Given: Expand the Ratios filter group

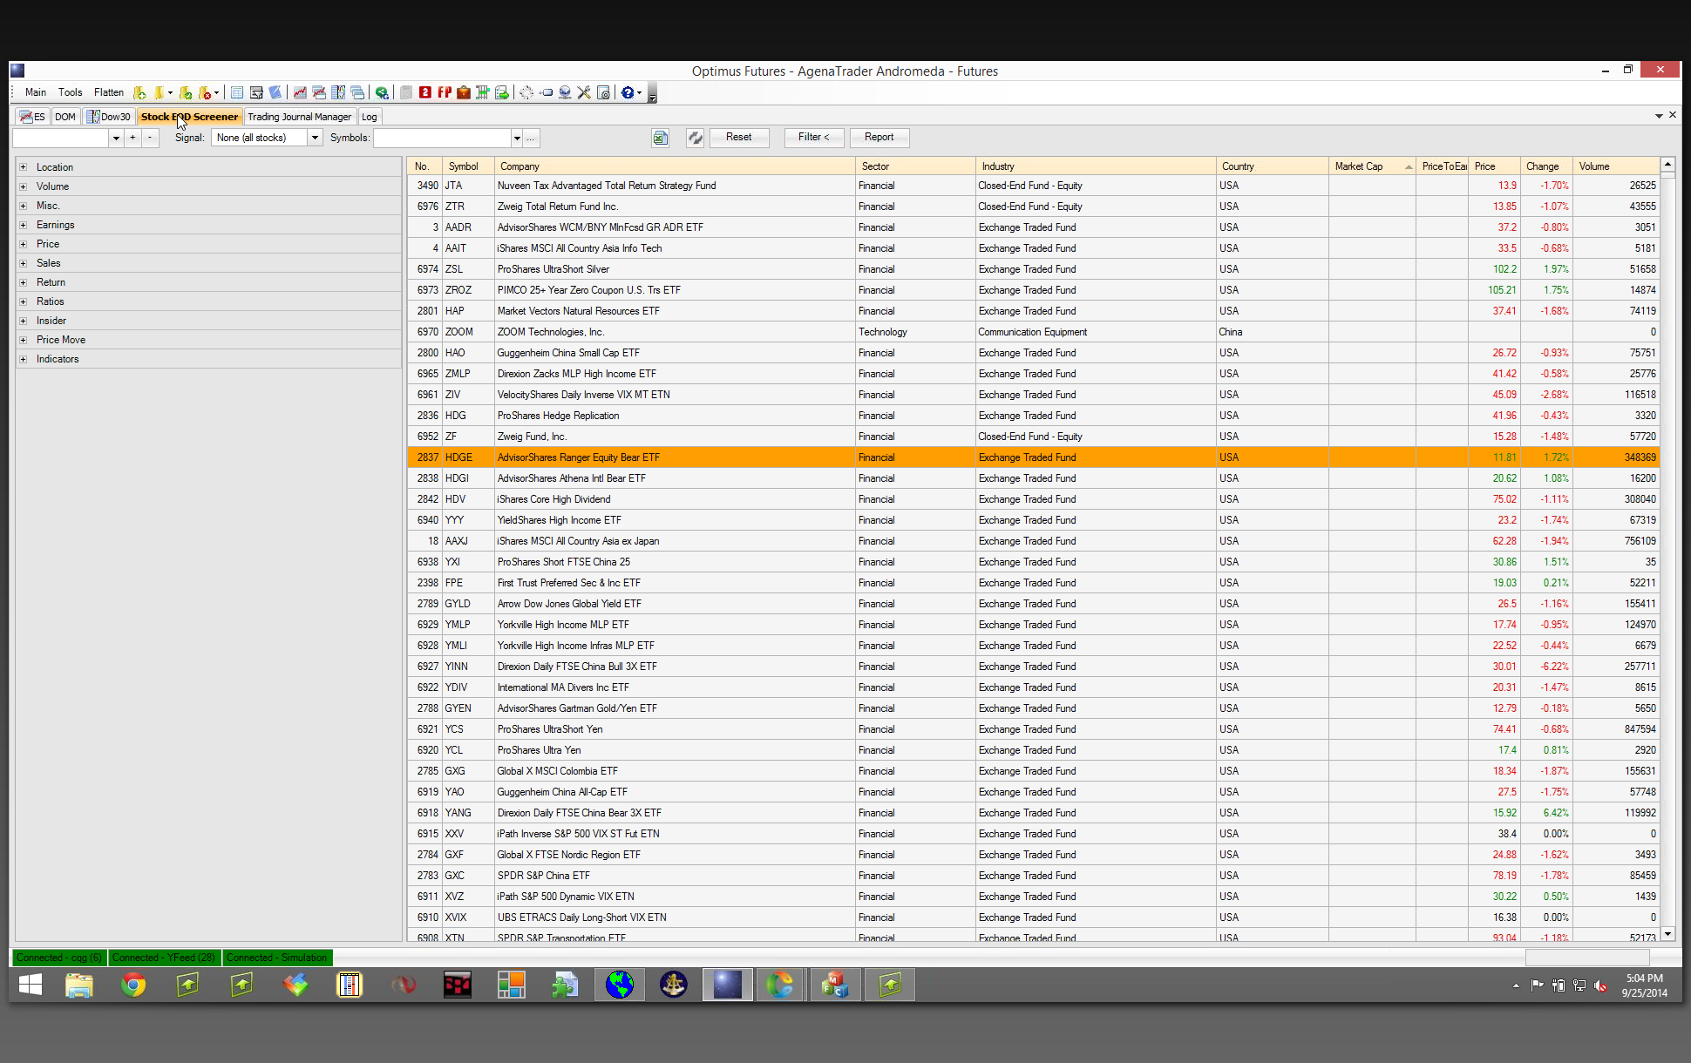Looking at the screenshot, I should [24, 301].
